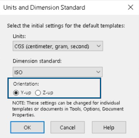Click the NOTE text about Document Properties
The width and height of the screenshot is (139, 138).
click(68, 109)
